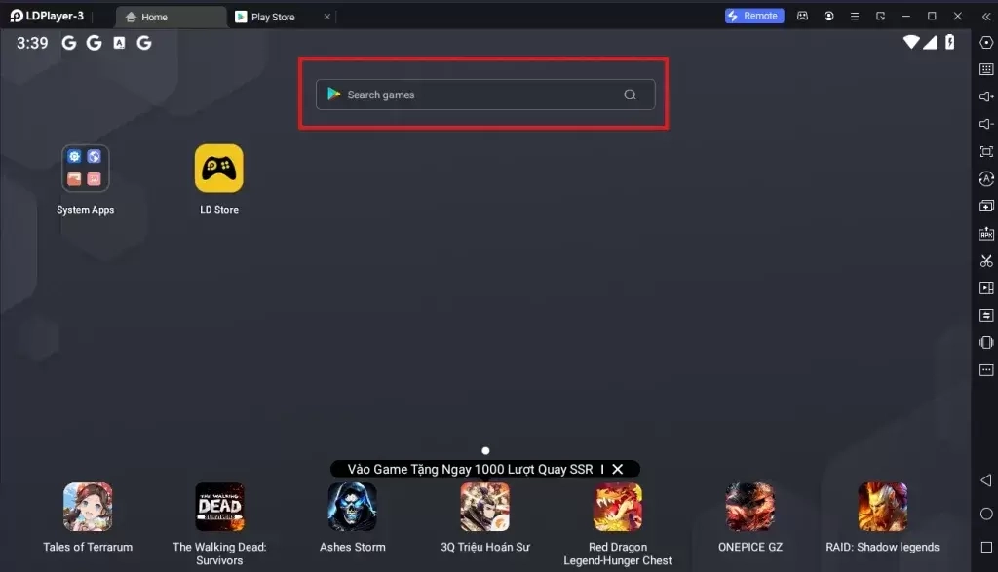This screenshot has width=998, height=572.
Task: Open the user account icon
Action: click(x=828, y=16)
